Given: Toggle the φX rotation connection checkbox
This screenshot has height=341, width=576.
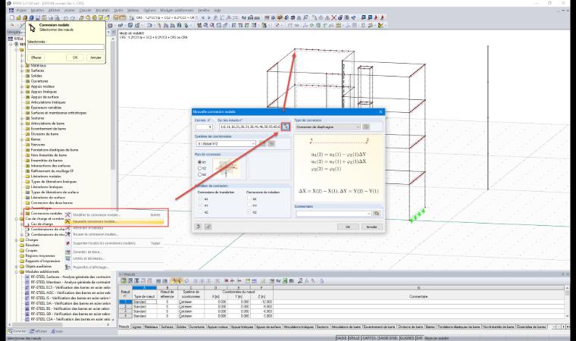Looking at the screenshot, I should point(249,199).
